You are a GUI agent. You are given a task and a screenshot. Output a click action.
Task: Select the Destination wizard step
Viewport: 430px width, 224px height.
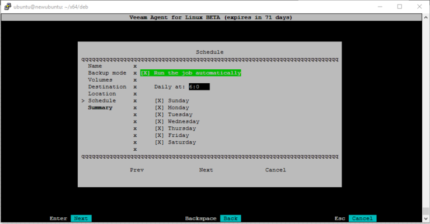coord(107,87)
